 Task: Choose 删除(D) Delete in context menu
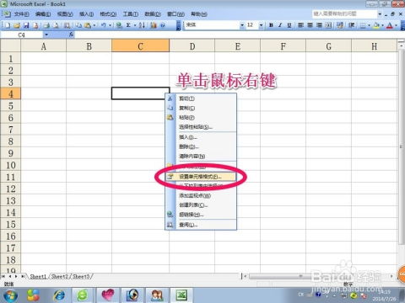point(201,146)
